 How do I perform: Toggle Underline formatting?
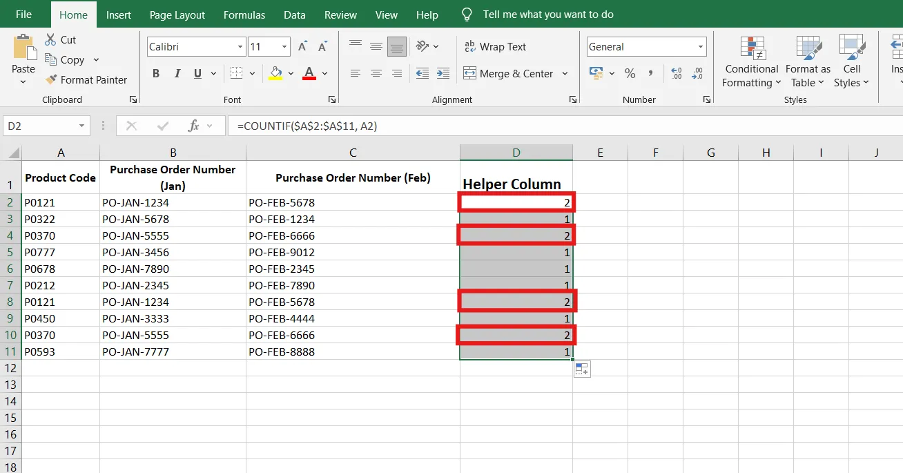pos(198,73)
